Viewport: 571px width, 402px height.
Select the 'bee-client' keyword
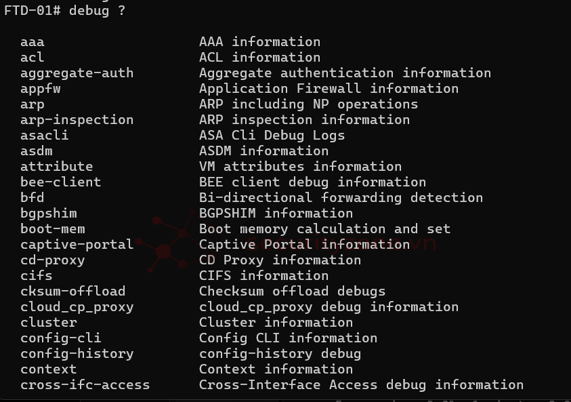pyautogui.click(x=60, y=182)
